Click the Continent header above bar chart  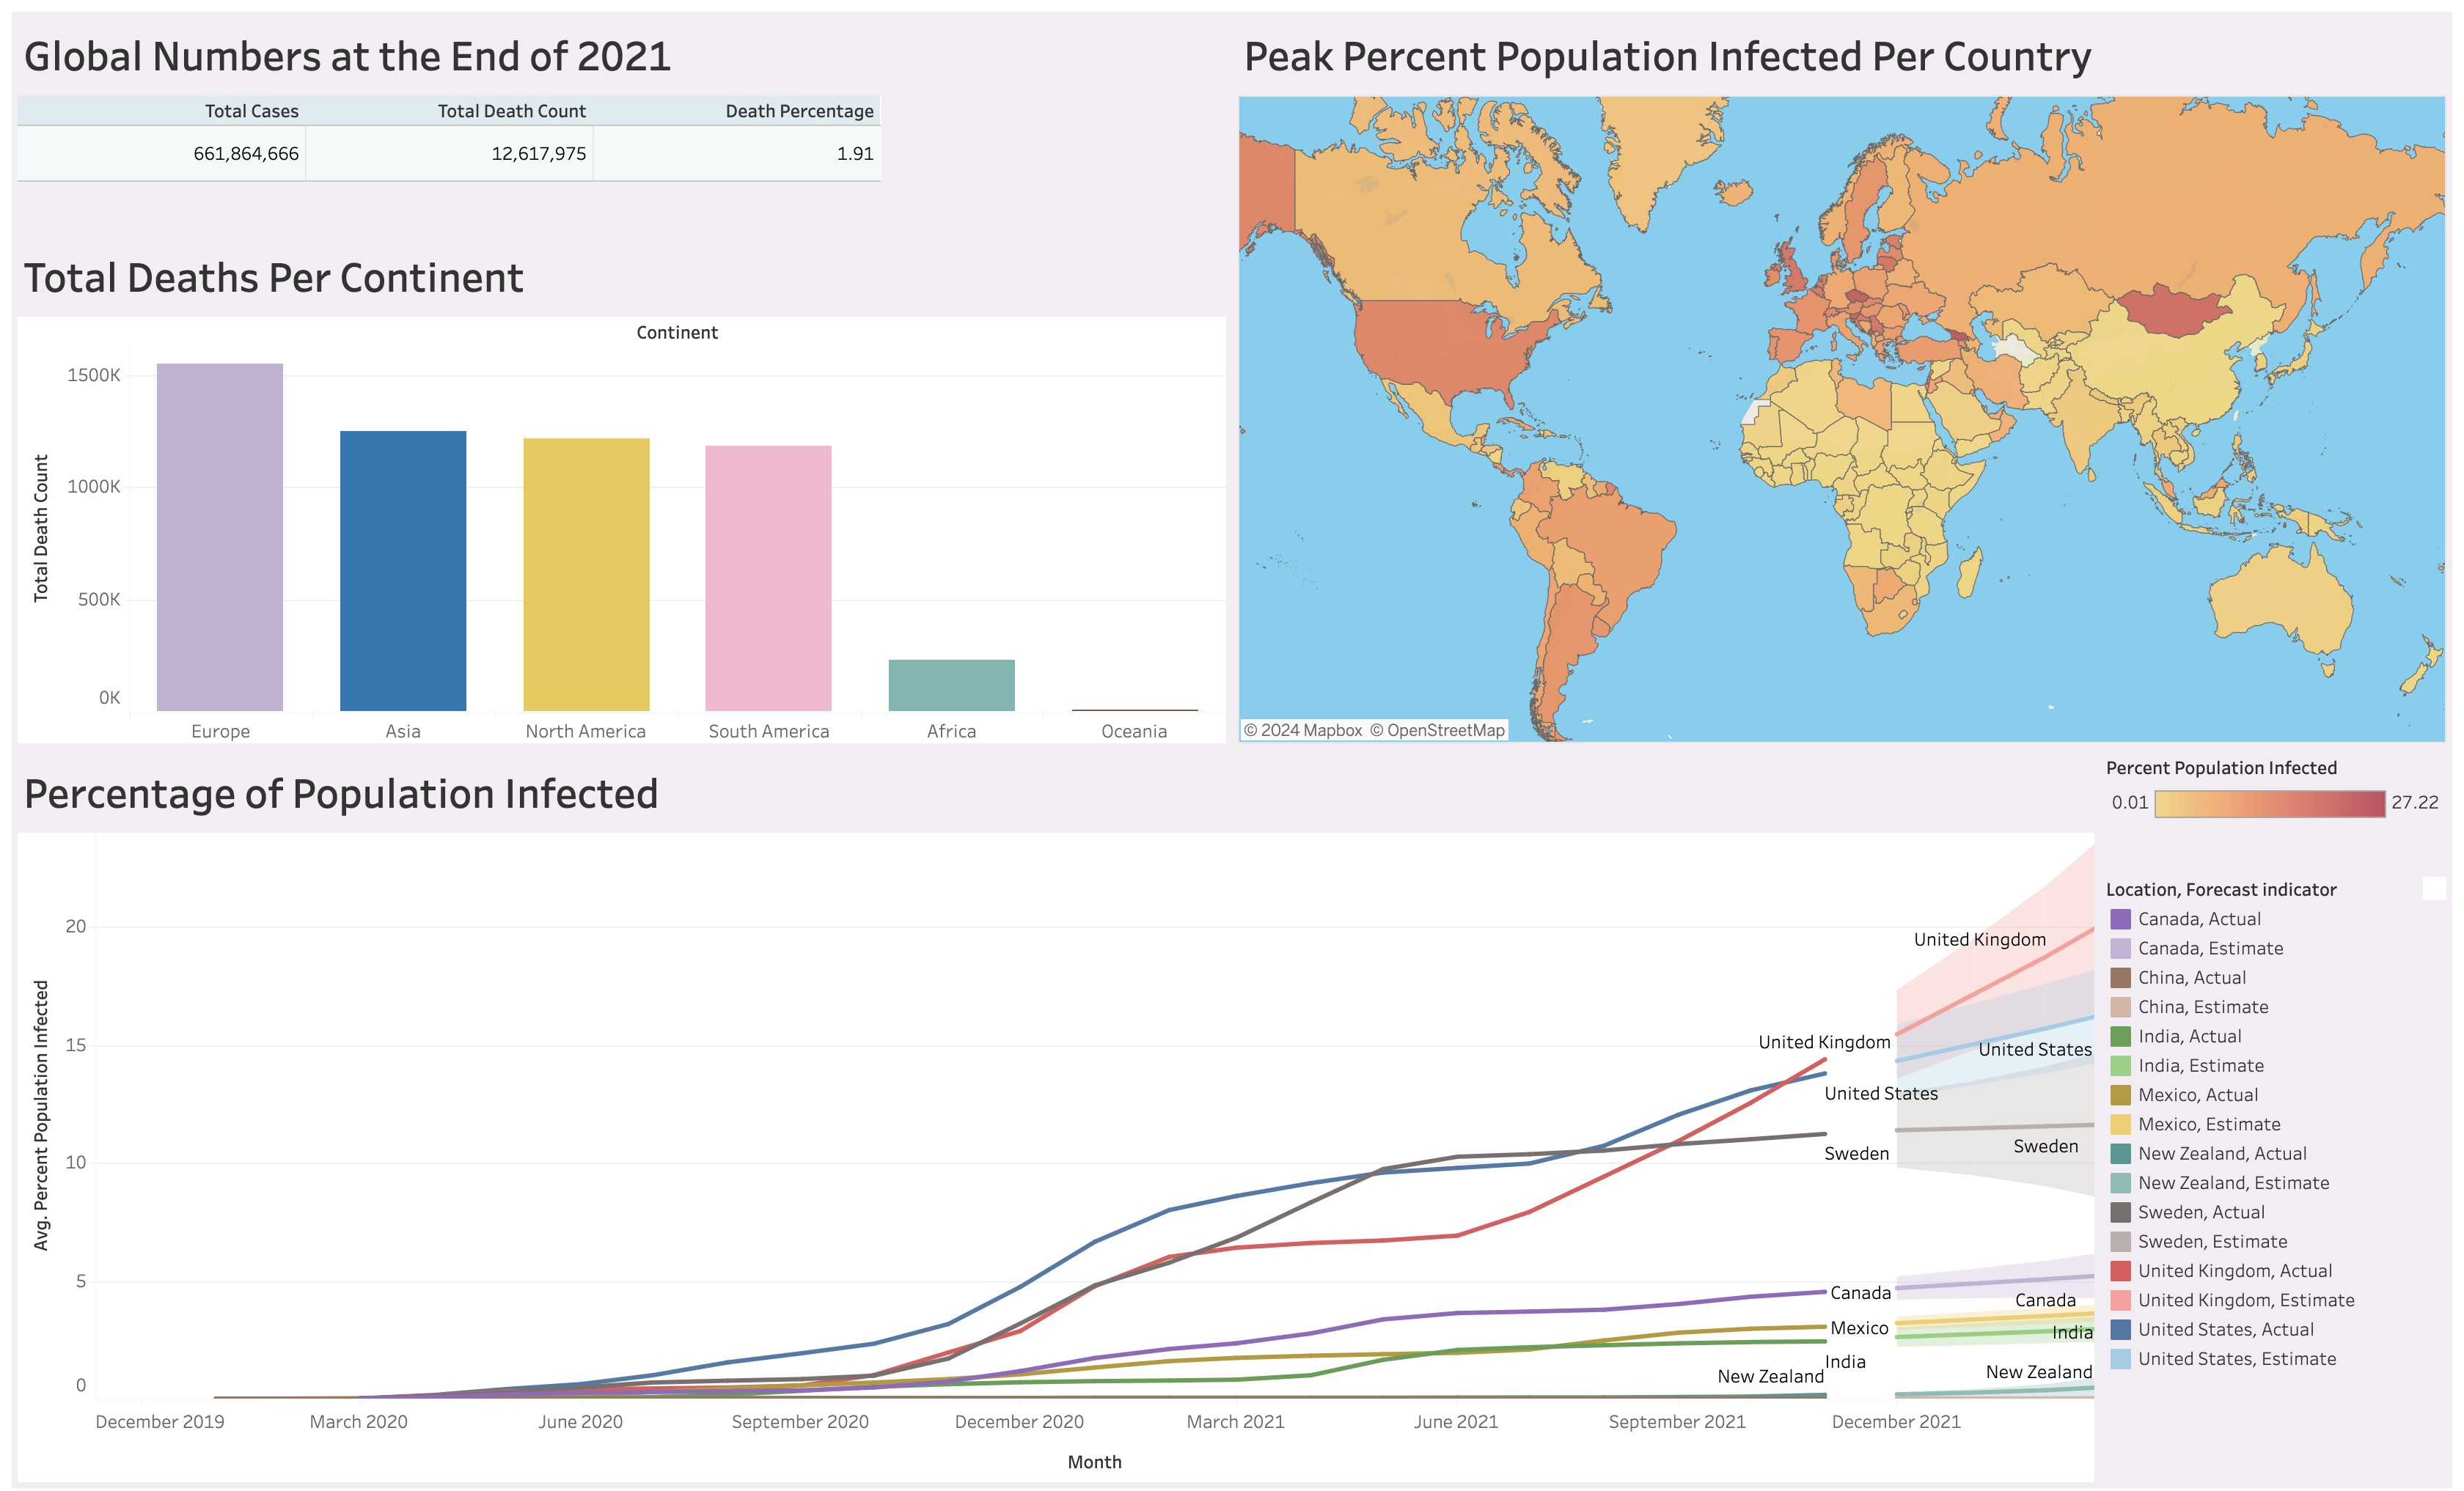[x=677, y=333]
